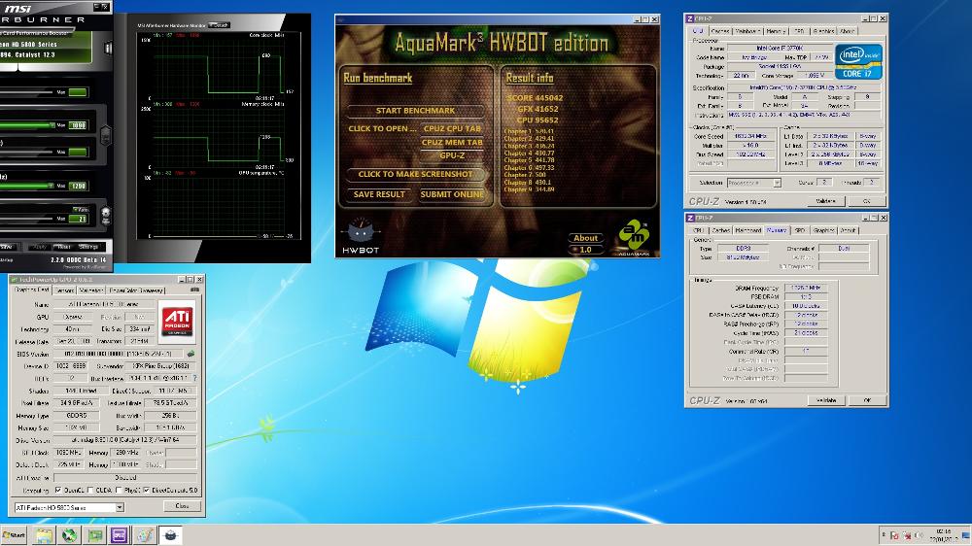
Task: Switch to Validation tab in GPU-Z
Action: pyautogui.click(x=91, y=290)
